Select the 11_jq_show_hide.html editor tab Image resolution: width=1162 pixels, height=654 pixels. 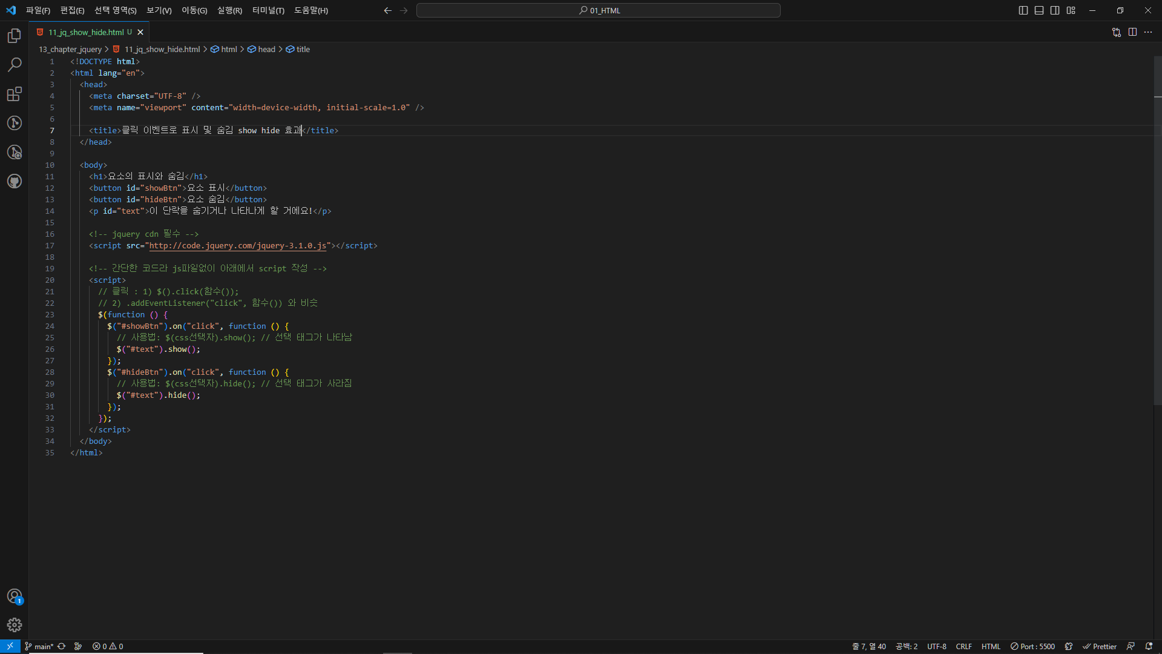(86, 32)
